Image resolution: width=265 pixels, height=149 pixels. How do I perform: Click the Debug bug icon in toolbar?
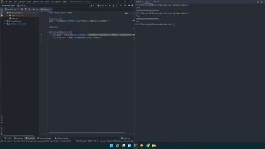113,5
